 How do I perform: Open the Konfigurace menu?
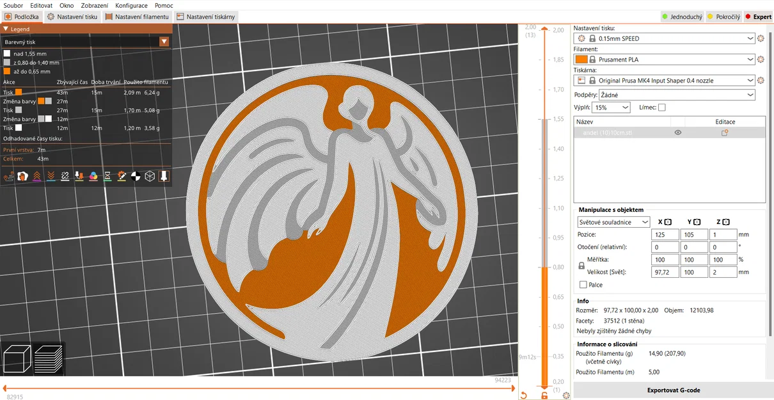pyautogui.click(x=131, y=5)
